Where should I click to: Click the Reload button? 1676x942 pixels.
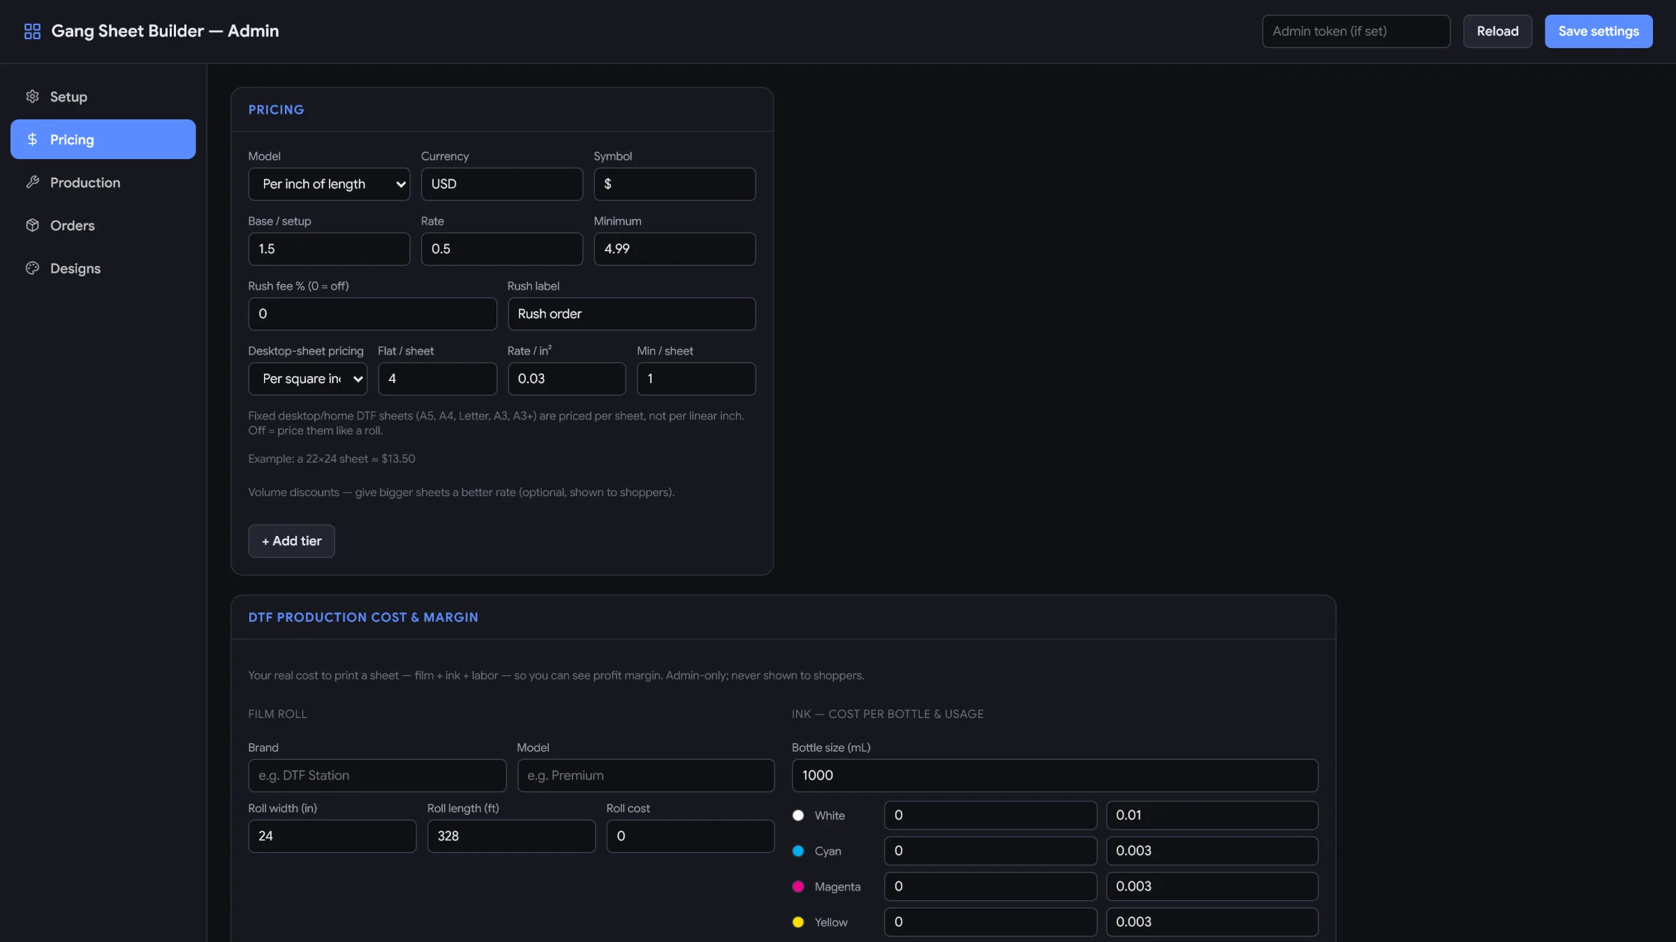tap(1497, 31)
